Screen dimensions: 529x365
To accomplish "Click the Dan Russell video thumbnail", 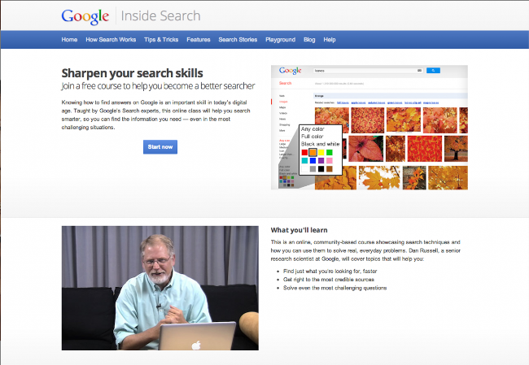I will point(160,288).
